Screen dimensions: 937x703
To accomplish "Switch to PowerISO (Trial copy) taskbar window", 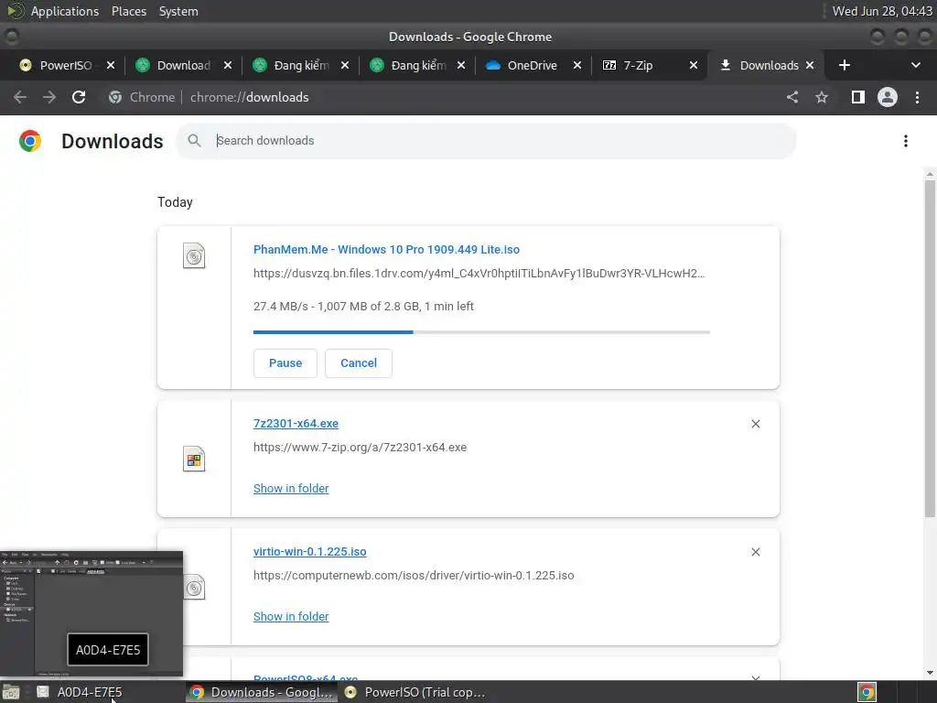I will [x=416, y=692].
